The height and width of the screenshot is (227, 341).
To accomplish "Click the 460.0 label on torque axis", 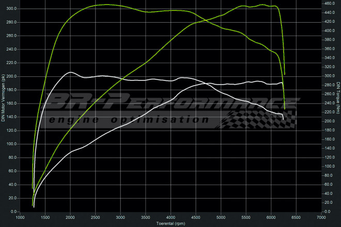I will [330, 4].
